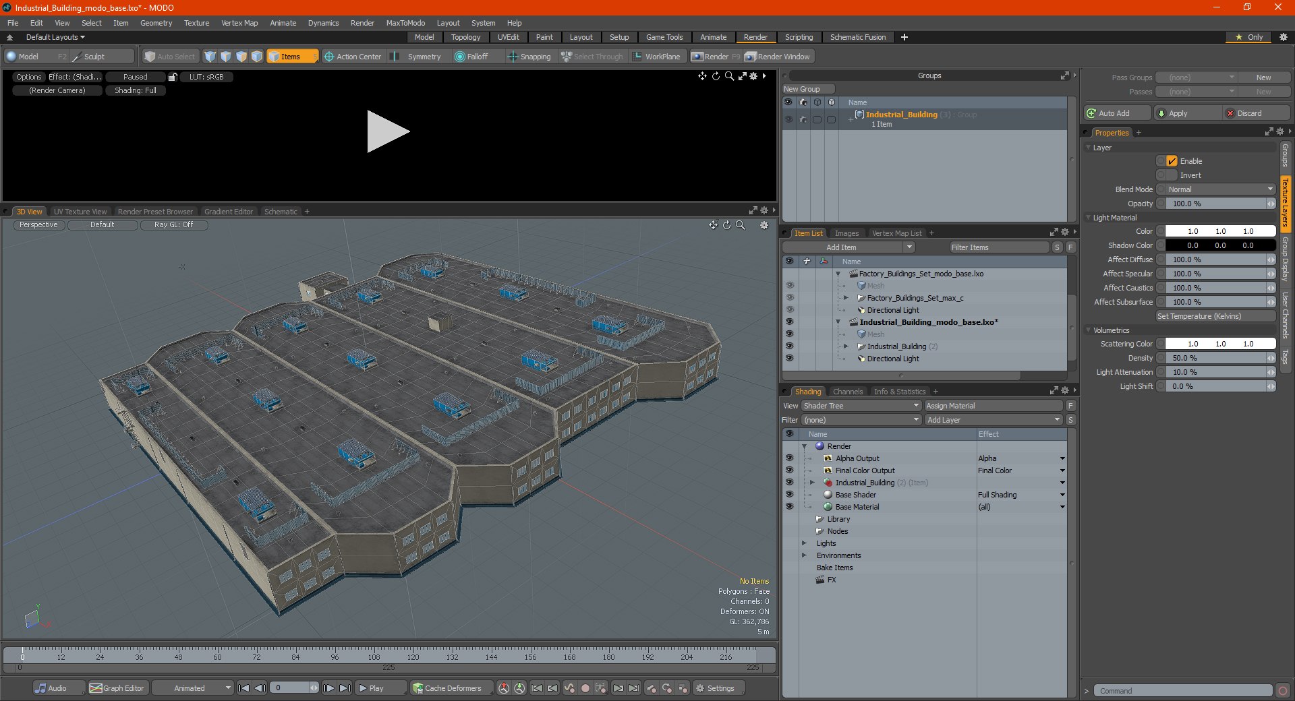1295x701 pixels.
Task: Click the Render F9 button
Action: pos(716,57)
